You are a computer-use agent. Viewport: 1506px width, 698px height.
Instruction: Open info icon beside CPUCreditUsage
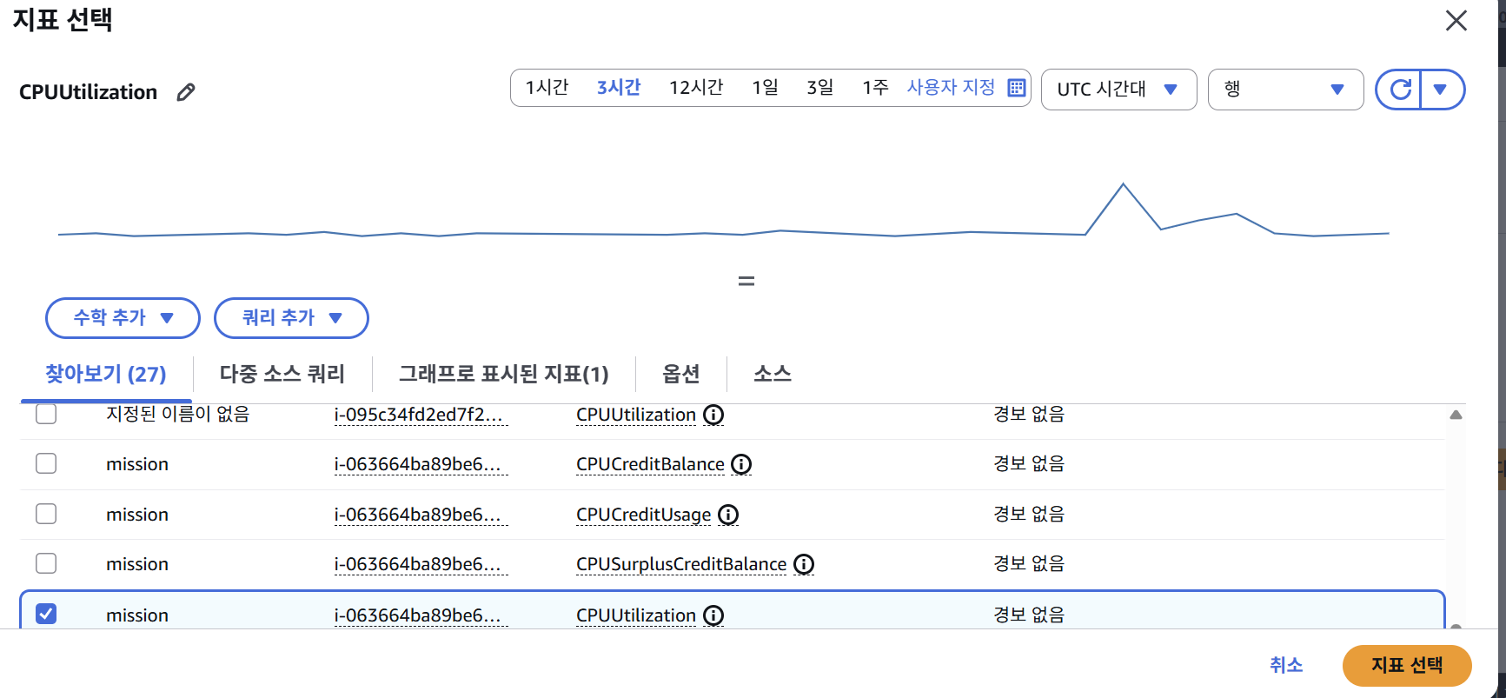[728, 515]
